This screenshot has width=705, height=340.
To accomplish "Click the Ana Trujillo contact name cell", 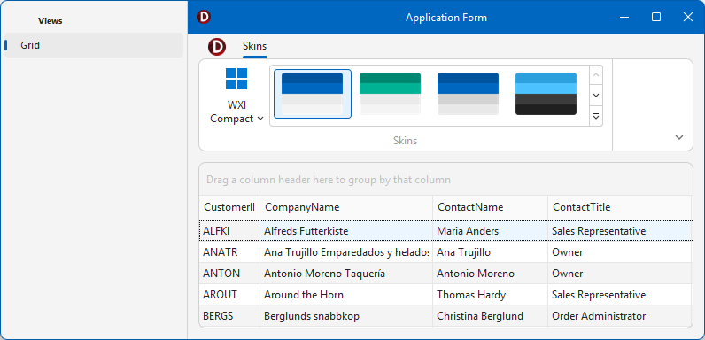I will [490, 252].
